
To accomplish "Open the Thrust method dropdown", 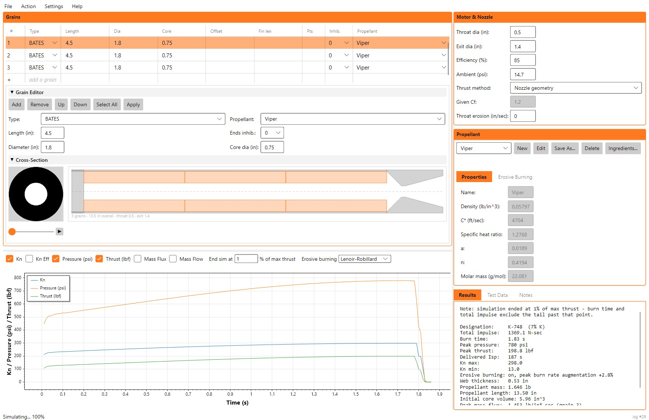I will (x=576, y=88).
